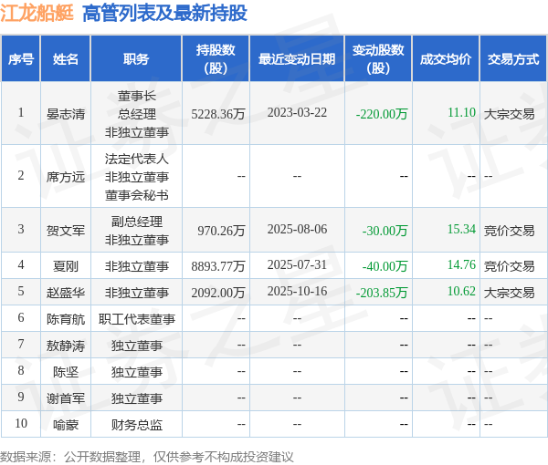The height and width of the screenshot is (465, 548).
Task: Click the date 2025-07-31
Action: tap(297, 264)
